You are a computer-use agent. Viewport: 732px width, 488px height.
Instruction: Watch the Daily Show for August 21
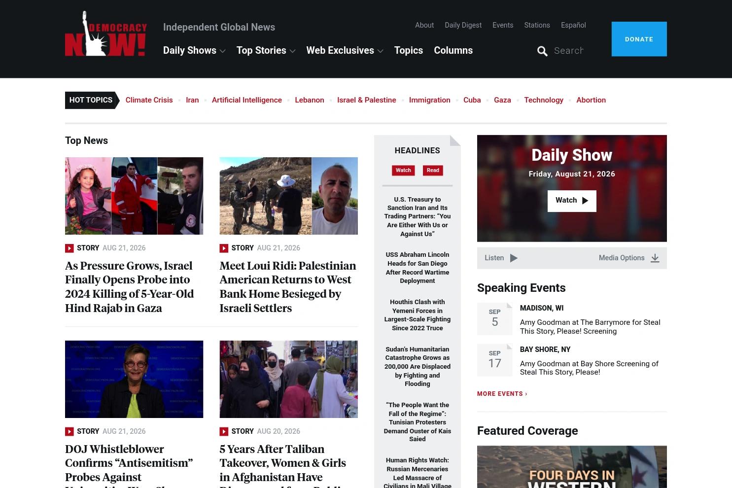[572, 201]
